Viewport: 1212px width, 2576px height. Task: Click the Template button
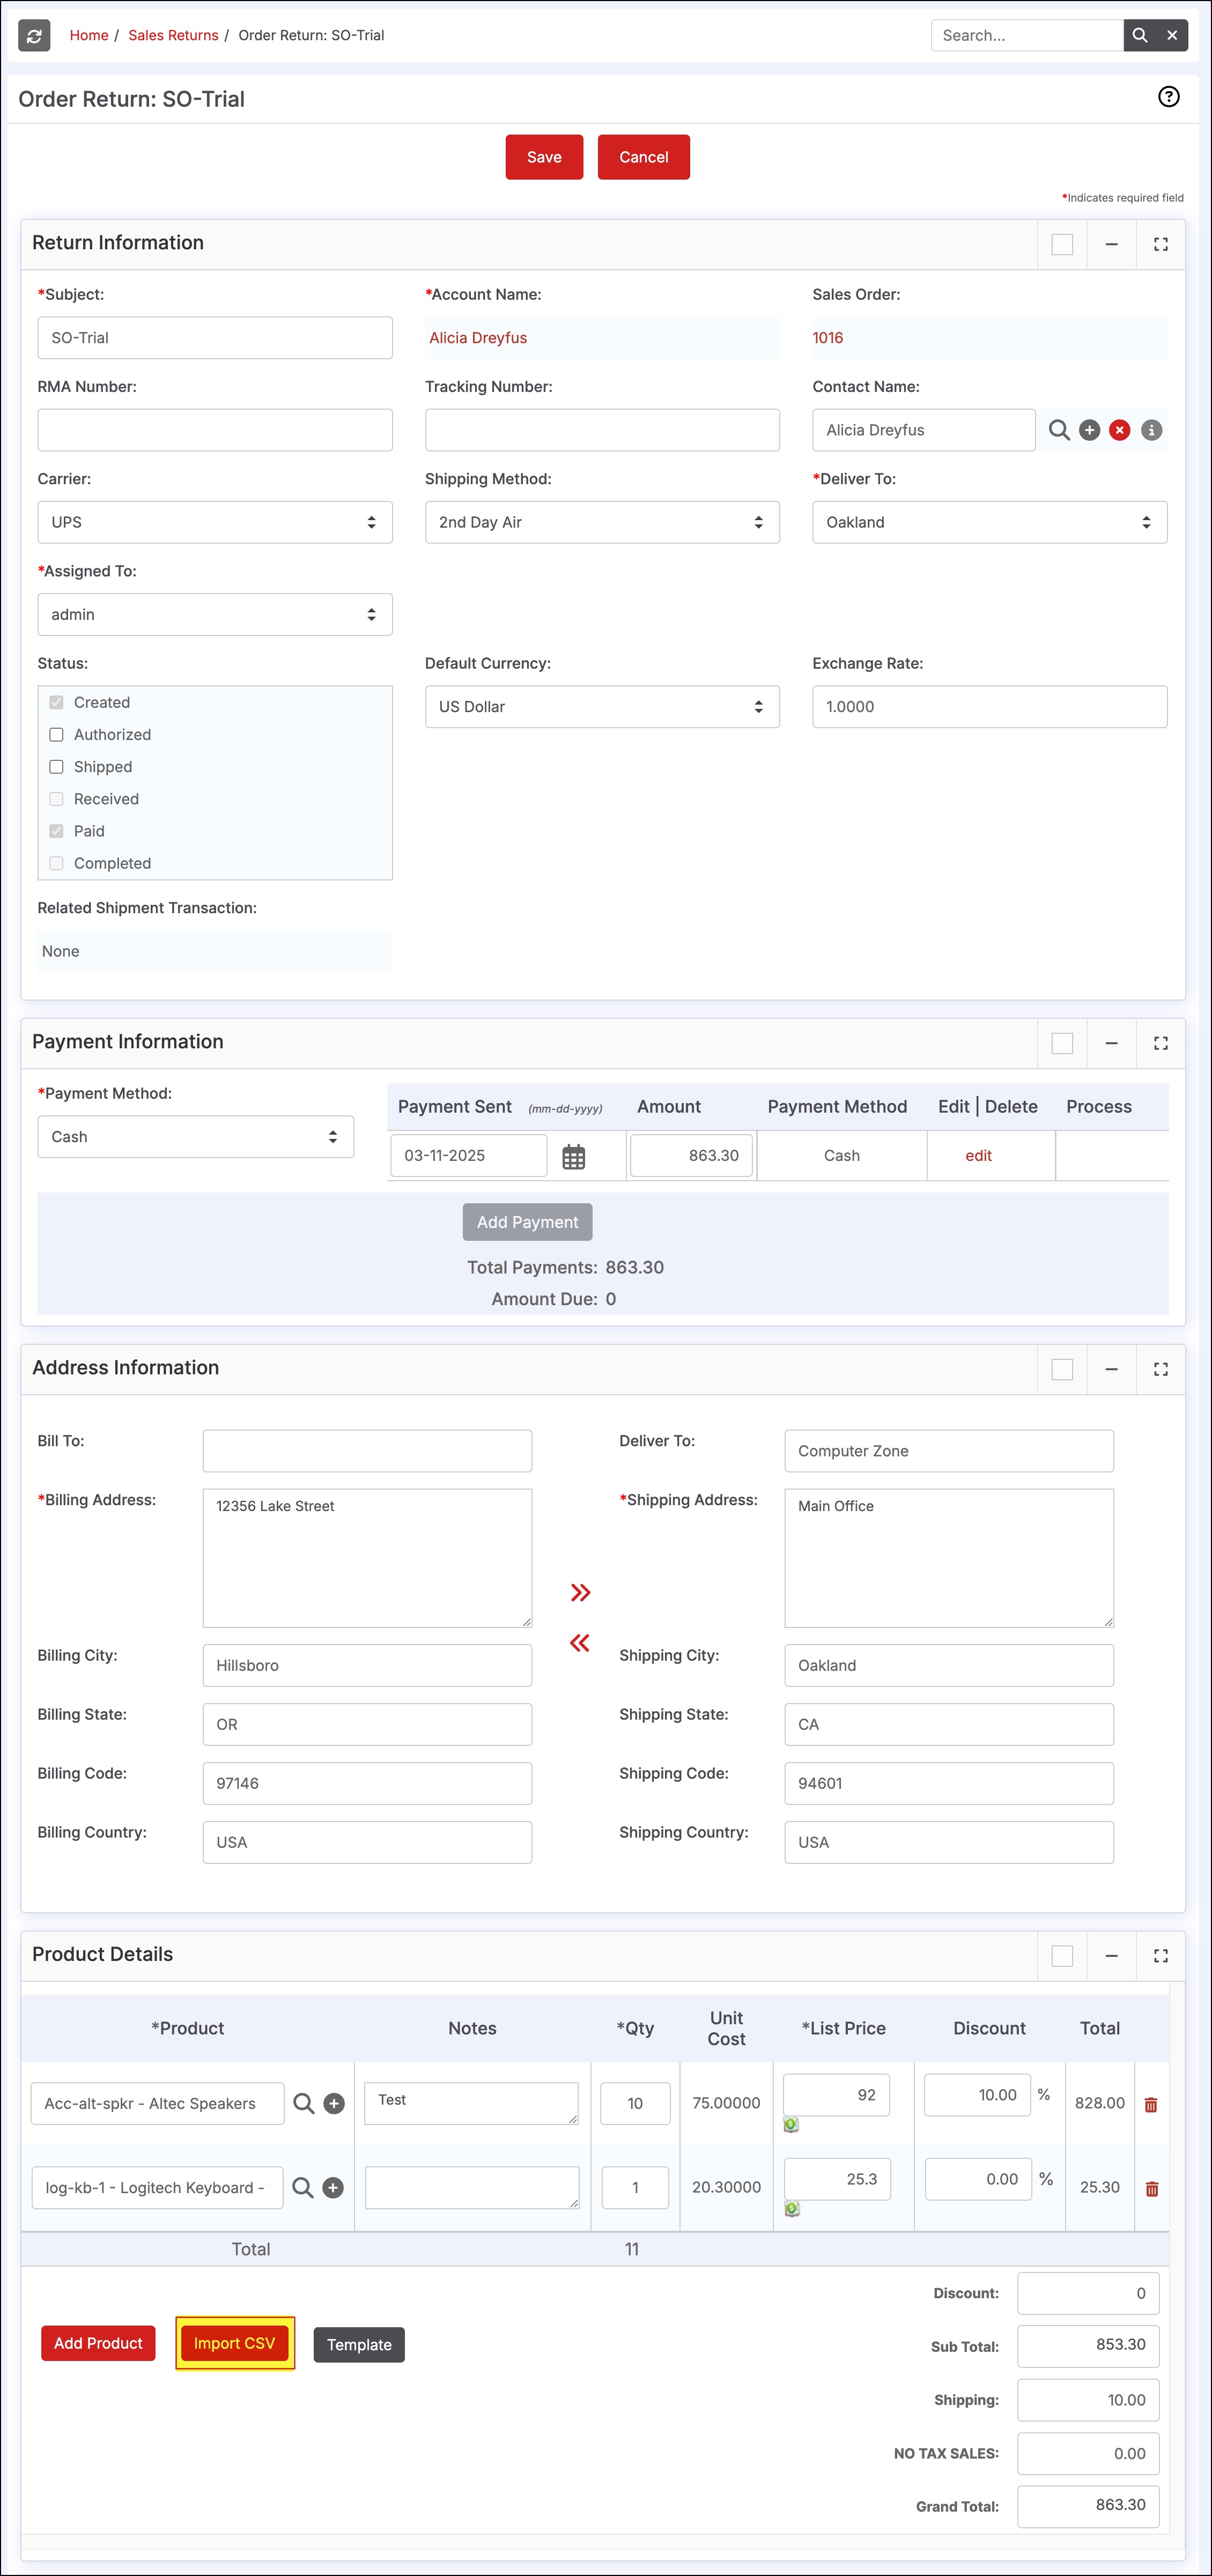pyautogui.click(x=359, y=2345)
